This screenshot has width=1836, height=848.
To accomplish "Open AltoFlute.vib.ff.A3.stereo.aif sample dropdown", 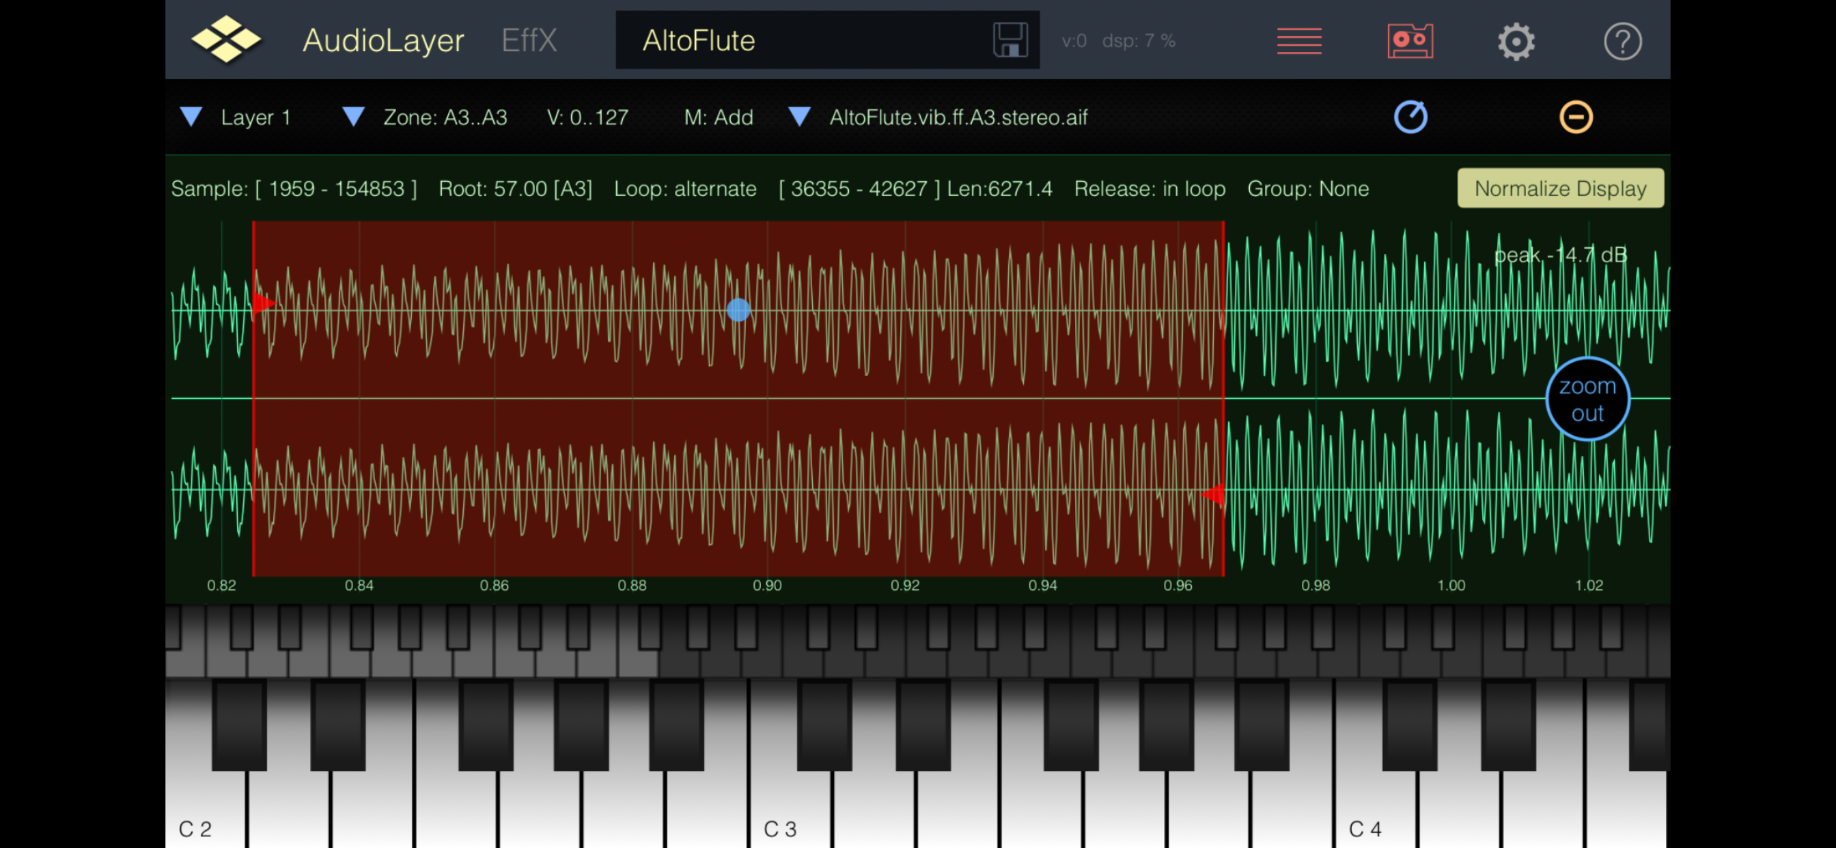I will pos(800,117).
